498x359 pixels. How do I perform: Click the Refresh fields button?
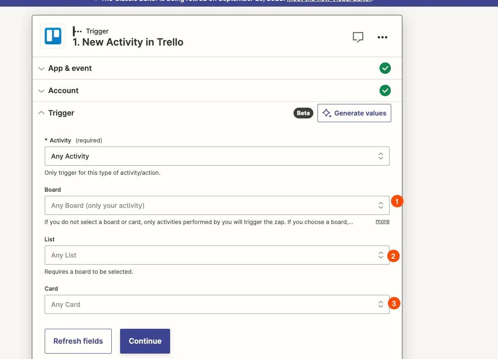pyautogui.click(x=78, y=341)
